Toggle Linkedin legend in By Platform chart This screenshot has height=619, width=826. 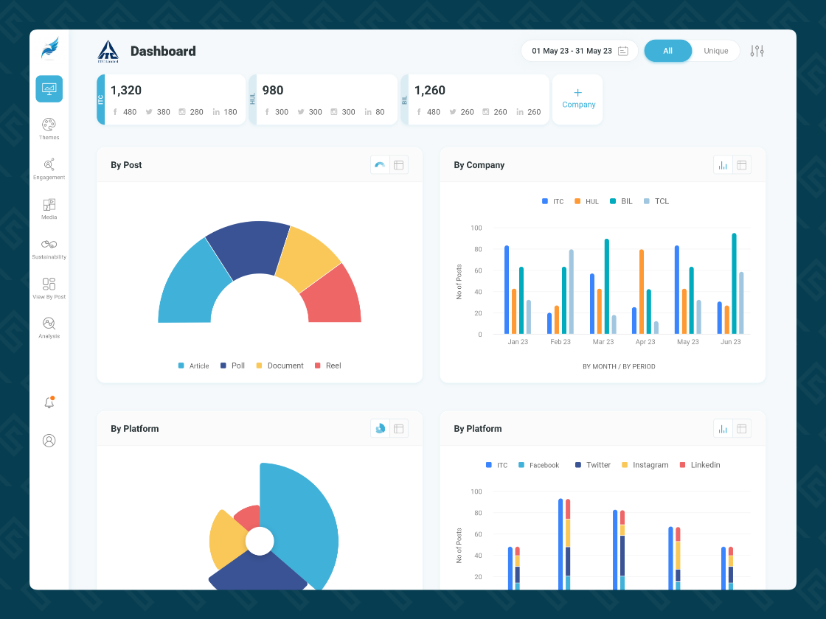tap(700, 465)
